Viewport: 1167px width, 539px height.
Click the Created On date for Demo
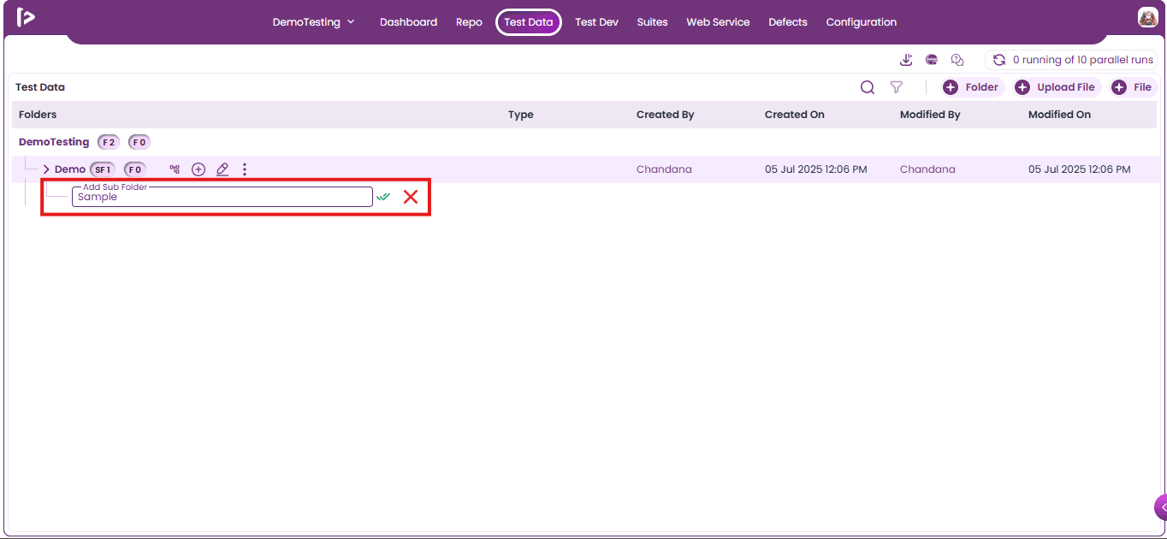pos(816,169)
